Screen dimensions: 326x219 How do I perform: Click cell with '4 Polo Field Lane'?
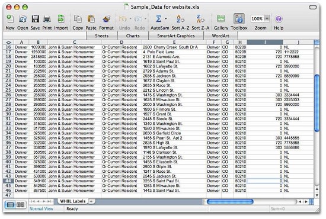click(174, 52)
